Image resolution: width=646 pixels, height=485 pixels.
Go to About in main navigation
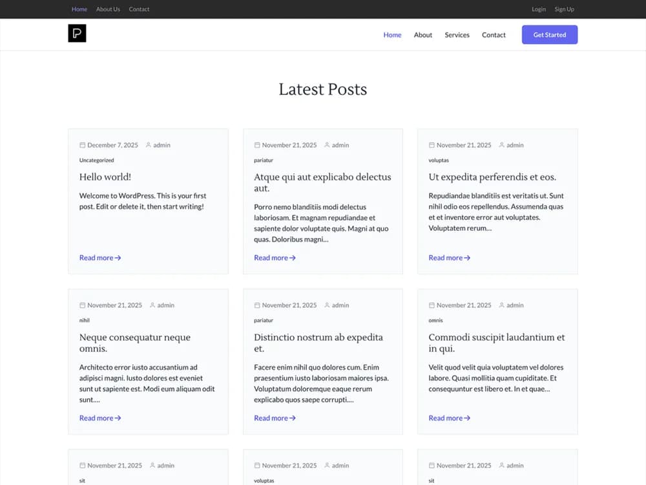tap(423, 35)
